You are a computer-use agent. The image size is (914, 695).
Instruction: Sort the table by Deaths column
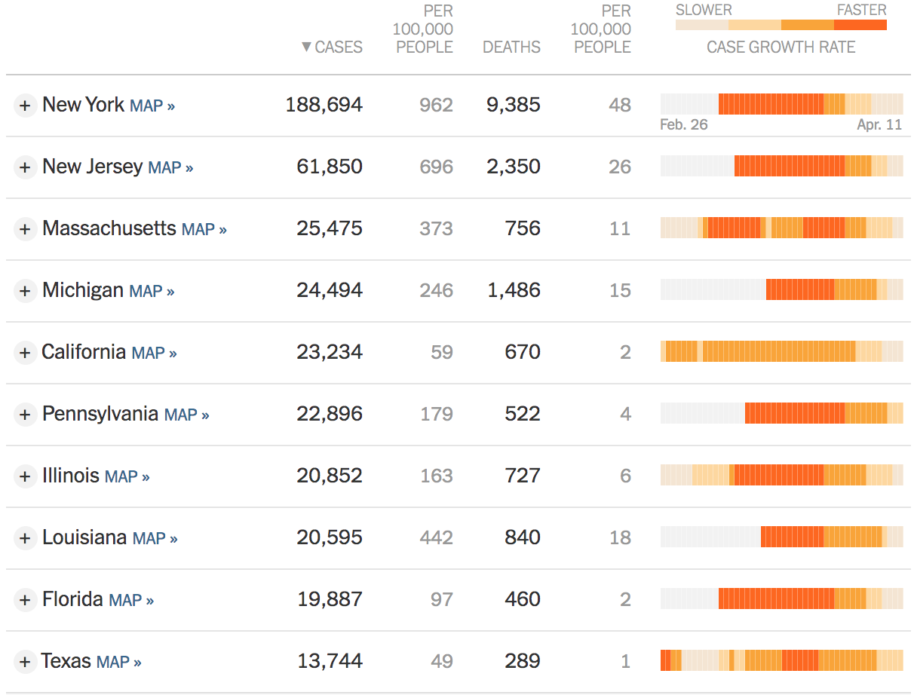[511, 47]
